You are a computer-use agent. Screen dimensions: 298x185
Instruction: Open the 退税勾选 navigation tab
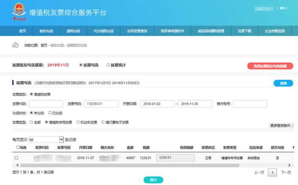click(73, 31)
